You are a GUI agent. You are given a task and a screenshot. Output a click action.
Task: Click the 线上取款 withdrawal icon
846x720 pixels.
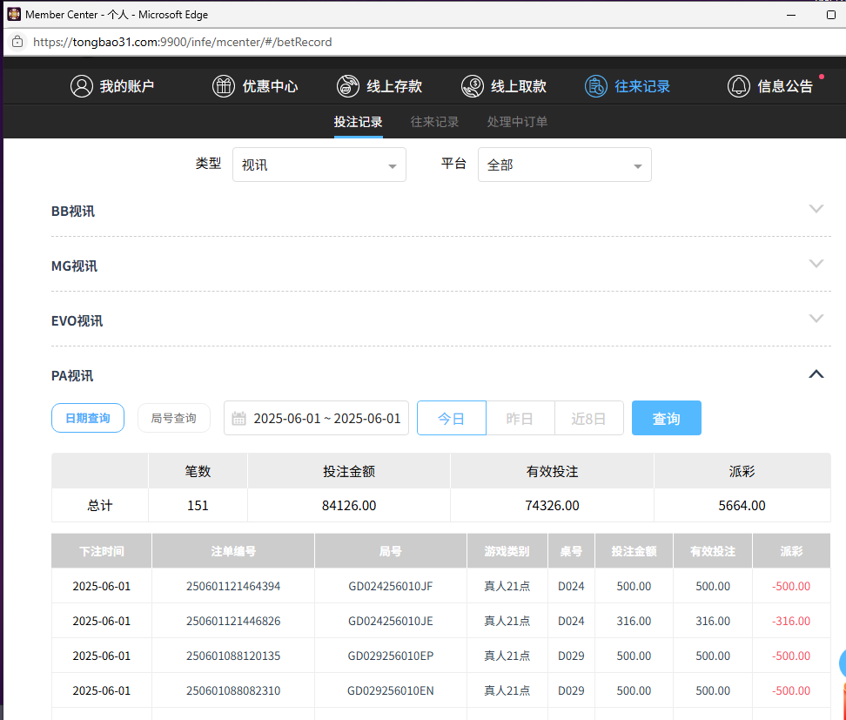coord(473,86)
